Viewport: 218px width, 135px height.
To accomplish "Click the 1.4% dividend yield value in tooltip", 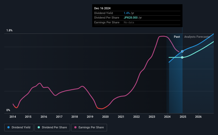I will (127, 13).
